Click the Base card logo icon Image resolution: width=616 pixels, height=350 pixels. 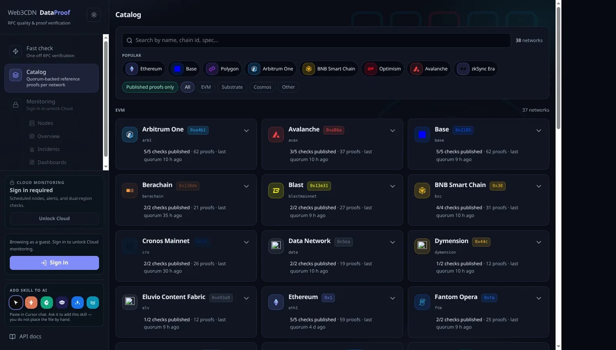[422, 135]
